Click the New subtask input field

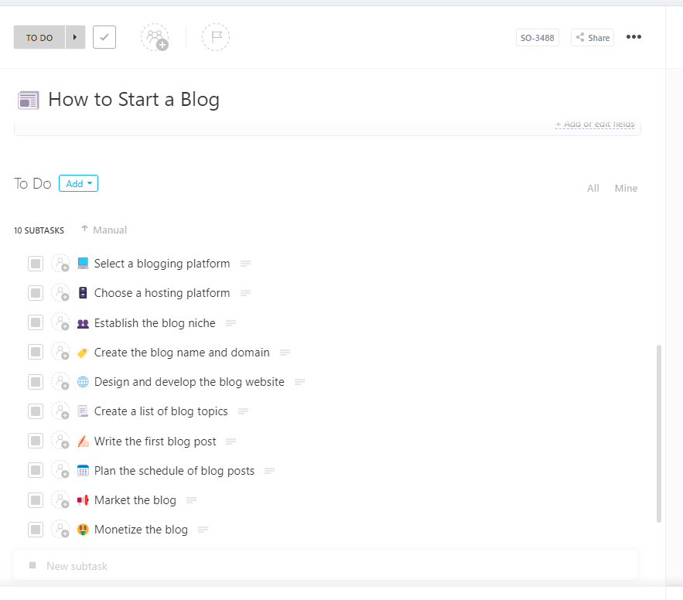(77, 566)
